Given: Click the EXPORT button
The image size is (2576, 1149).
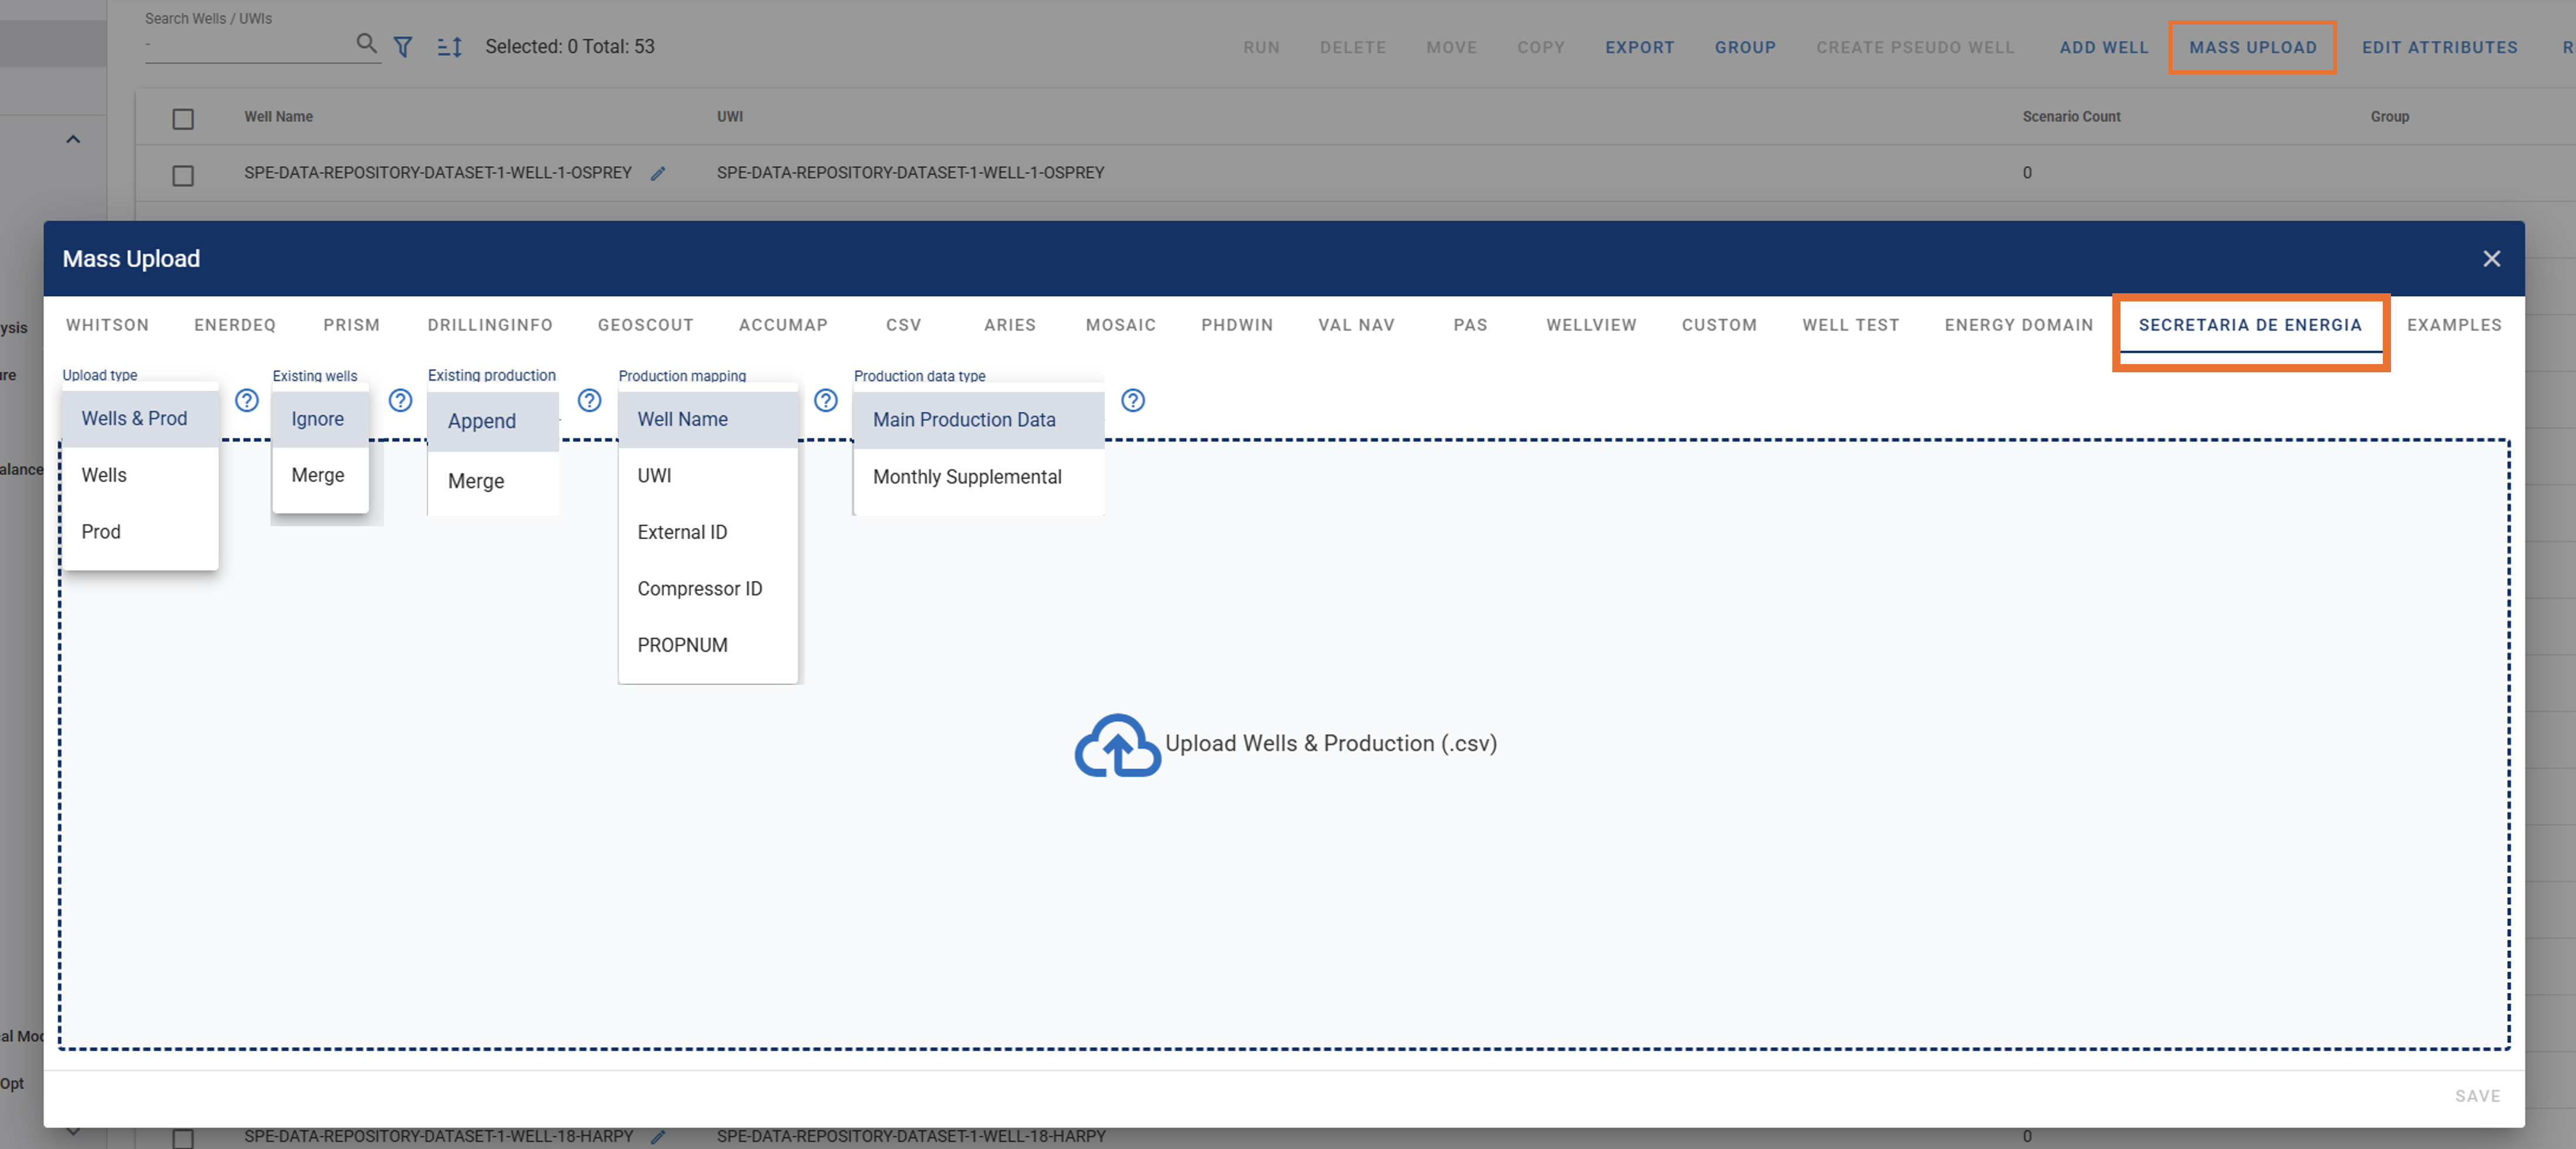Looking at the screenshot, I should pyautogui.click(x=1639, y=47).
